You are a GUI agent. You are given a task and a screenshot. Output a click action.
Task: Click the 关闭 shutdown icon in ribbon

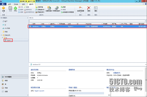pyautogui.click(x=10, y=8)
